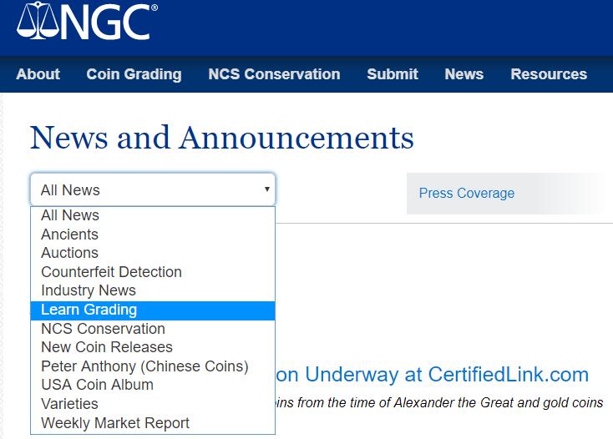
Task: Choose Peter Anthony (Chinese Coins) option
Action: [x=153, y=366]
